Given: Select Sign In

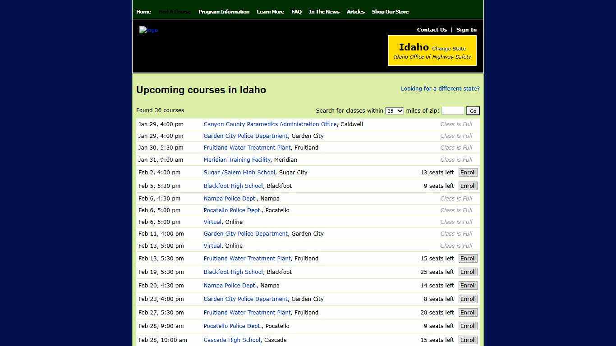Looking at the screenshot, I should [466, 30].
